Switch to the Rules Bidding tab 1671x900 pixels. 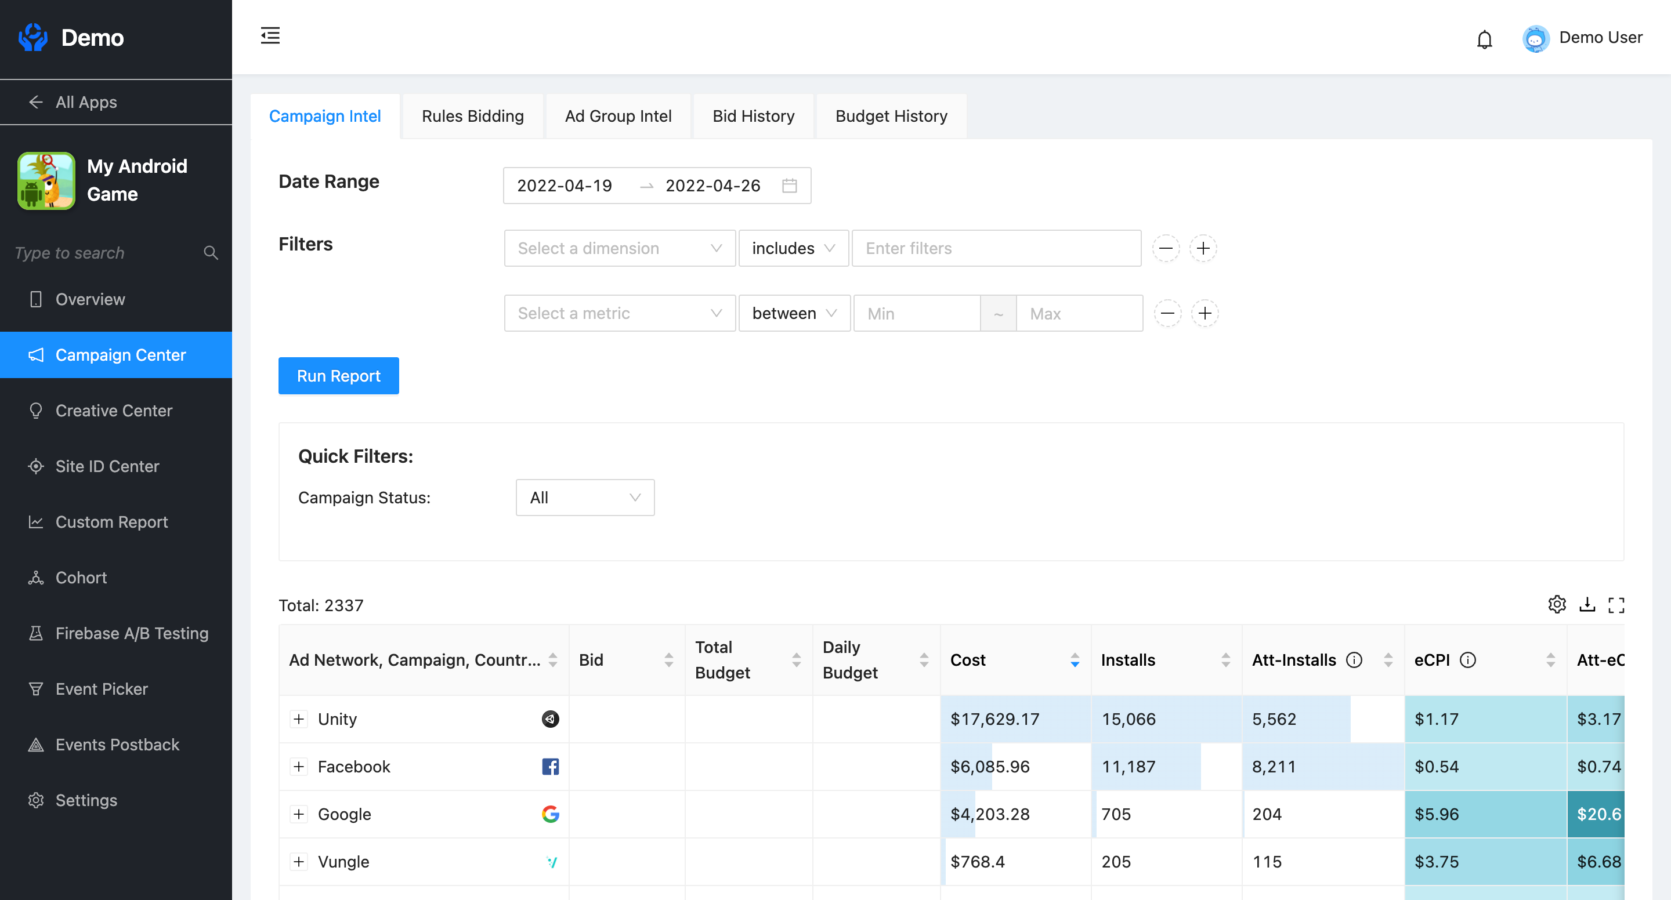(x=472, y=116)
